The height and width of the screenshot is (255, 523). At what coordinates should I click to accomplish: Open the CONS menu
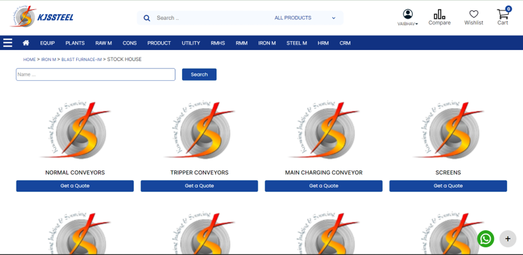click(x=130, y=43)
